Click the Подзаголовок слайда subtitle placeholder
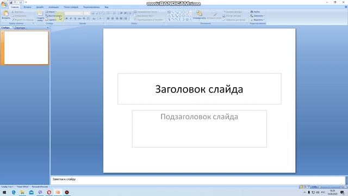 point(200,128)
